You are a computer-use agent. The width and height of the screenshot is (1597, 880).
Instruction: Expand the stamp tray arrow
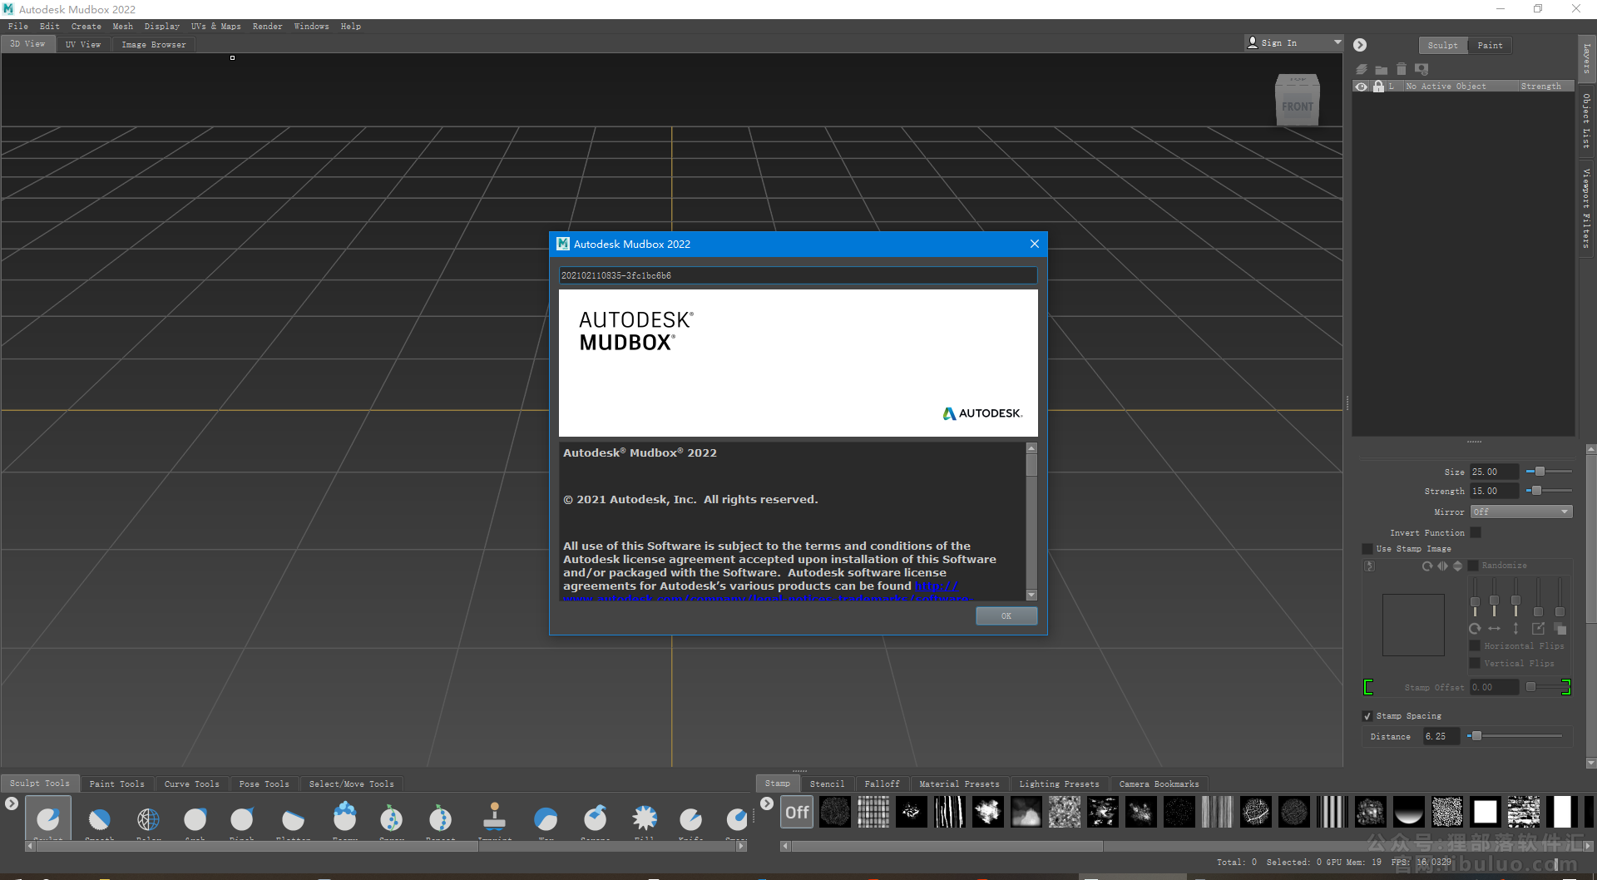pyautogui.click(x=767, y=803)
